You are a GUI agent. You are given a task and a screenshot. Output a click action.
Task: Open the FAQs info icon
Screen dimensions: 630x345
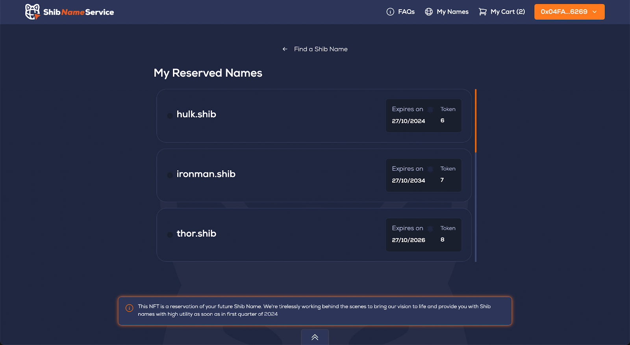point(390,12)
